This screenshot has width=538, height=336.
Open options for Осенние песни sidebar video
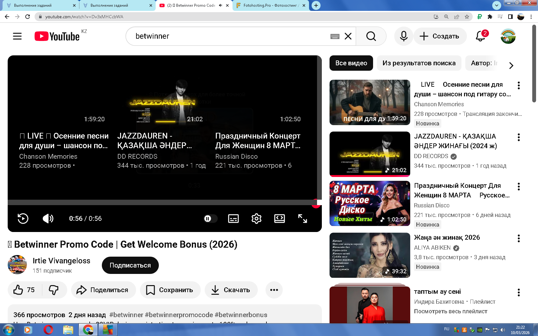(x=518, y=85)
